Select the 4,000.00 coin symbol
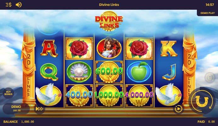The height and width of the screenshot is (126, 218). [139, 95]
